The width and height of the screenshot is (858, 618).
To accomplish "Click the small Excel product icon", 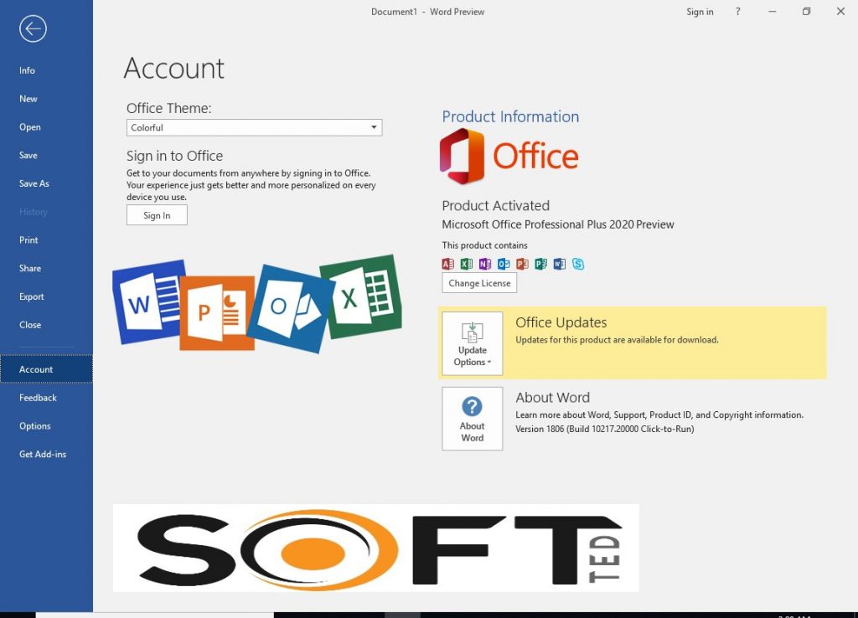I will tap(466, 264).
